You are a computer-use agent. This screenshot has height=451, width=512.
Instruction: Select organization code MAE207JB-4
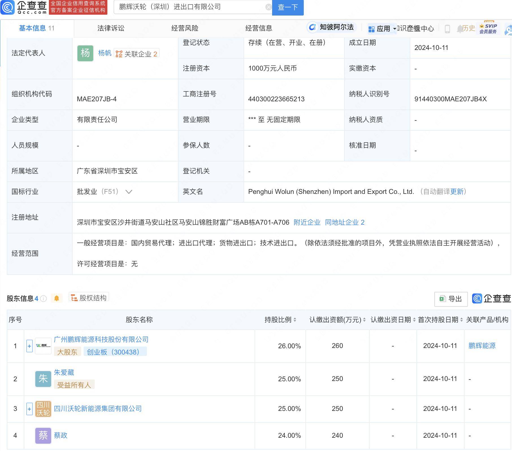pos(97,99)
